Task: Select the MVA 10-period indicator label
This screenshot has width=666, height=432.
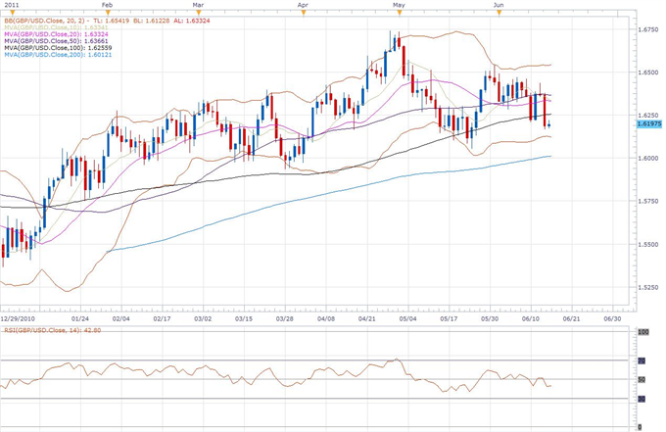Action: (x=56, y=27)
